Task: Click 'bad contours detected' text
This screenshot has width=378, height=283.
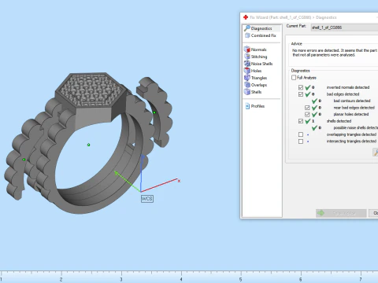Action: pos(352,101)
